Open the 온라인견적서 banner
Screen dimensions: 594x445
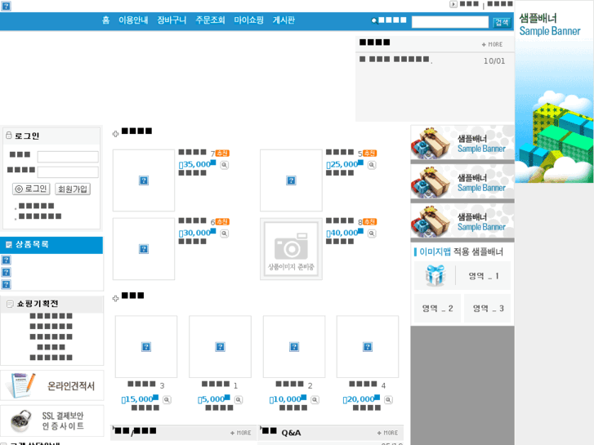pos(52,385)
